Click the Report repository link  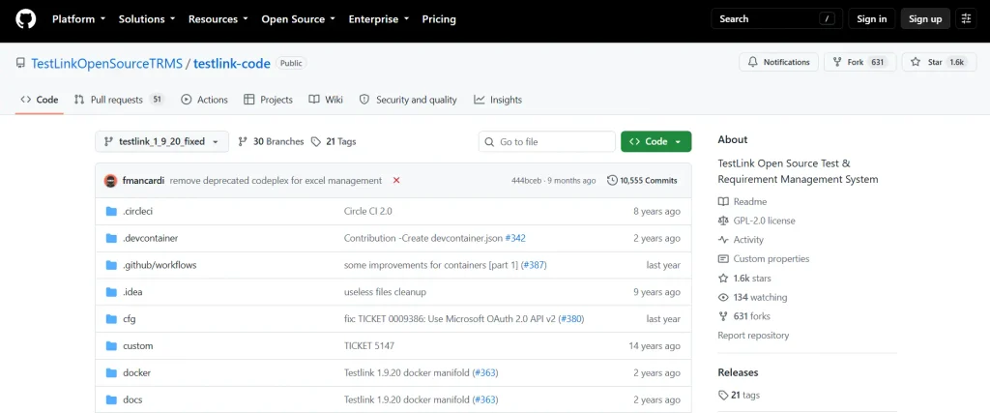coord(753,336)
